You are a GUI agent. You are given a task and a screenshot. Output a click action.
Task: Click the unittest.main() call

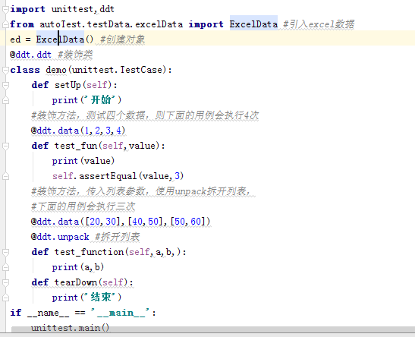(x=70, y=328)
